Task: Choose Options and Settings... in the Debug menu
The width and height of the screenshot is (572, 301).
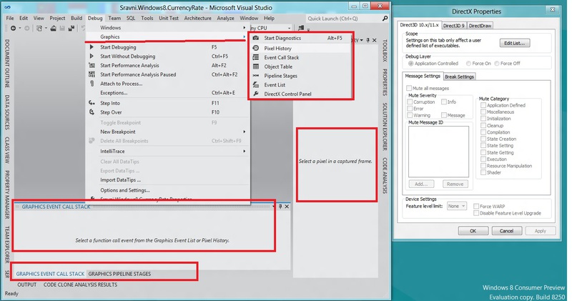Action: click(125, 190)
